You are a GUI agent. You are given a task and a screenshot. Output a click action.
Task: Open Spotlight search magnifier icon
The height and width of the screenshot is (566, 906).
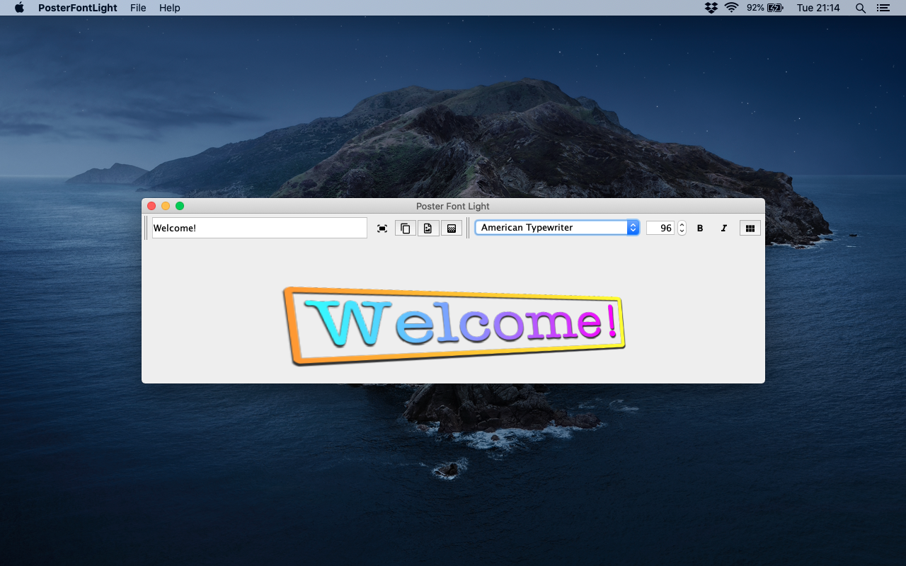tap(861, 8)
